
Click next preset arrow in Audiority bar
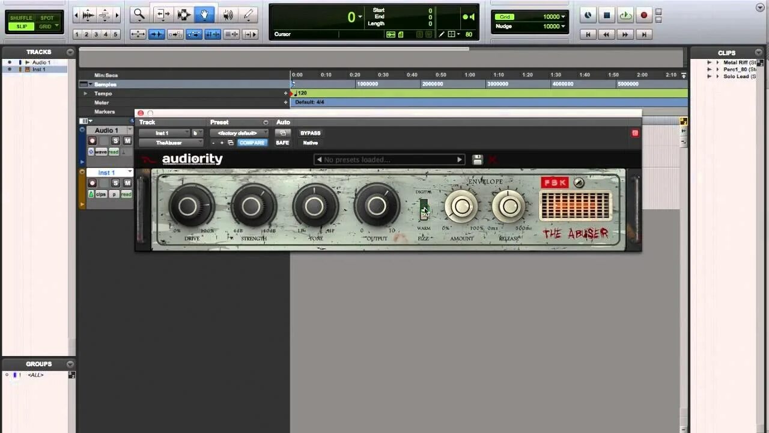(460, 159)
